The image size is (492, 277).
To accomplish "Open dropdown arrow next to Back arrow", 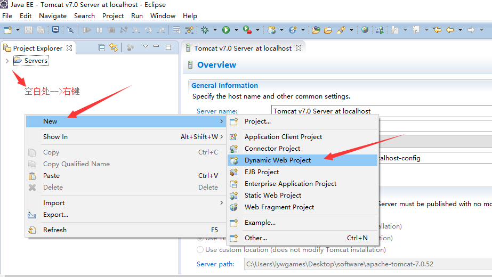I will (x=461, y=30).
